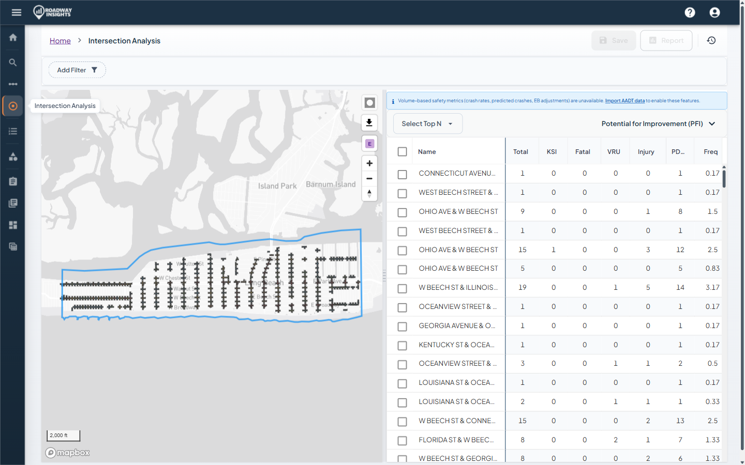Open the Add Filter menu
The height and width of the screenshot is (465, 745).
tap(77, 69)
